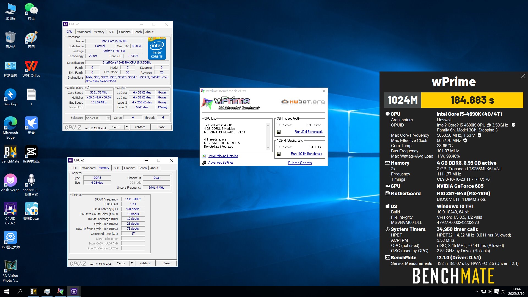Show hidden system tray icons
This screenshot has height=297, width=528.
click(477, 291)
